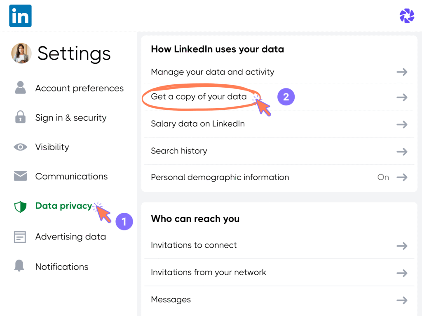Select Account preferences from the sidebar
The height and width of the screenshot is (316, 422).
(80, 88)
